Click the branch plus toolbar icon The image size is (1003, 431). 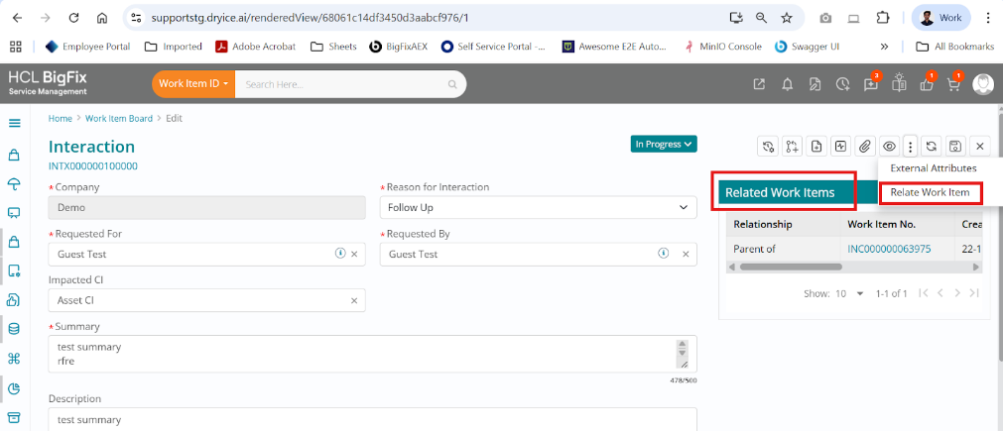pos(792,147)
